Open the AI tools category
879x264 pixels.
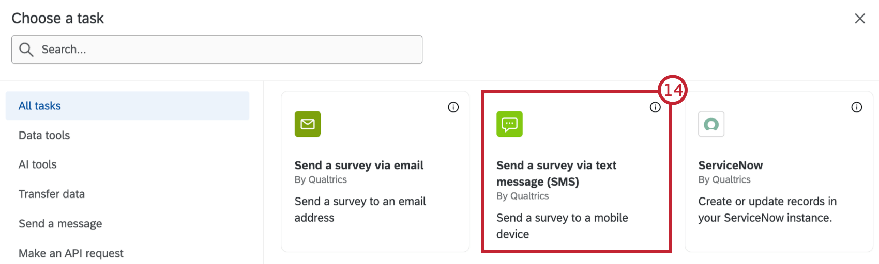pyautogui.click(x=38, y=164)
